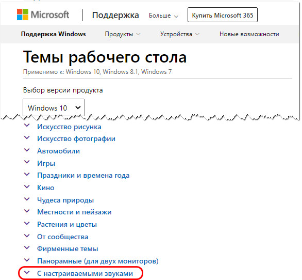Click the Чудеса природы link
This screenshot has width=302, height=280.
point(65,200)
